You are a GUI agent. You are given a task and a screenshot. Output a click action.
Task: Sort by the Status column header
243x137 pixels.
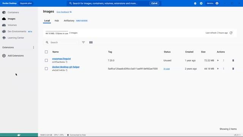point(167,52)
